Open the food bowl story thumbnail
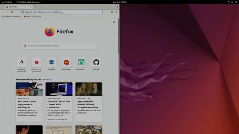 [89, 130]
